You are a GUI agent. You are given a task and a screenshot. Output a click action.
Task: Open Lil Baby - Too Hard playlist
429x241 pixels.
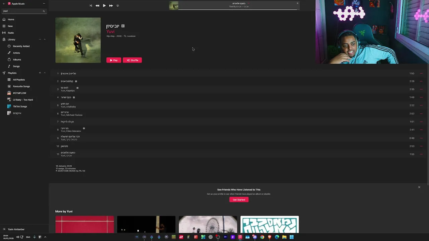[23, 100]
